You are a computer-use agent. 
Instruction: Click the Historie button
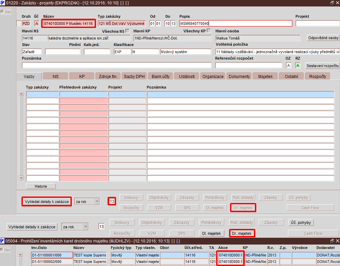[x=41, y=186]
